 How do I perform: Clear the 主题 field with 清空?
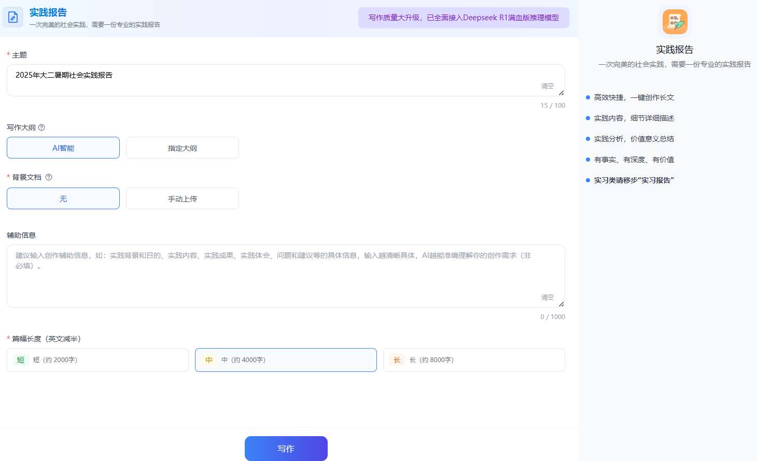click(x=547, y=86)
